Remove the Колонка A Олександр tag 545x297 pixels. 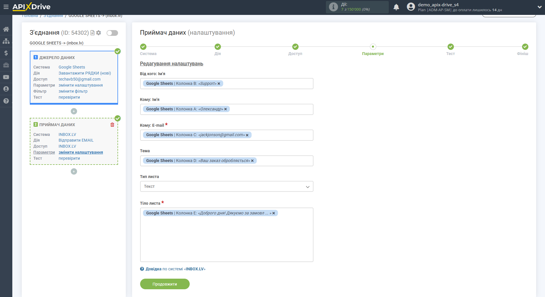coord(226,109)
